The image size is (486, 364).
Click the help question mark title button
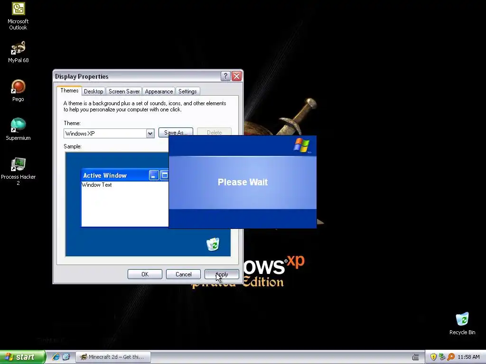pyautogui.click(x=225, y=76)
